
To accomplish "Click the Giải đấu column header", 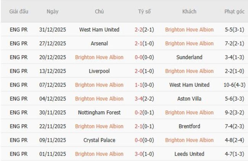I will coord(19,11).
